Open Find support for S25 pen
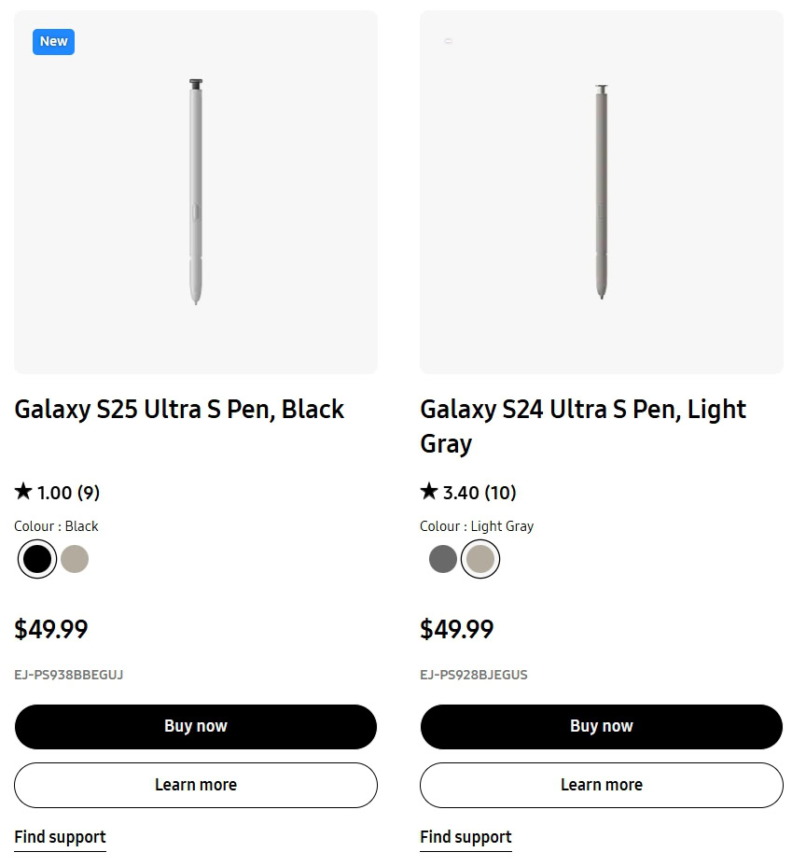This screenshot has width=792, height=866. coord(60,837)
